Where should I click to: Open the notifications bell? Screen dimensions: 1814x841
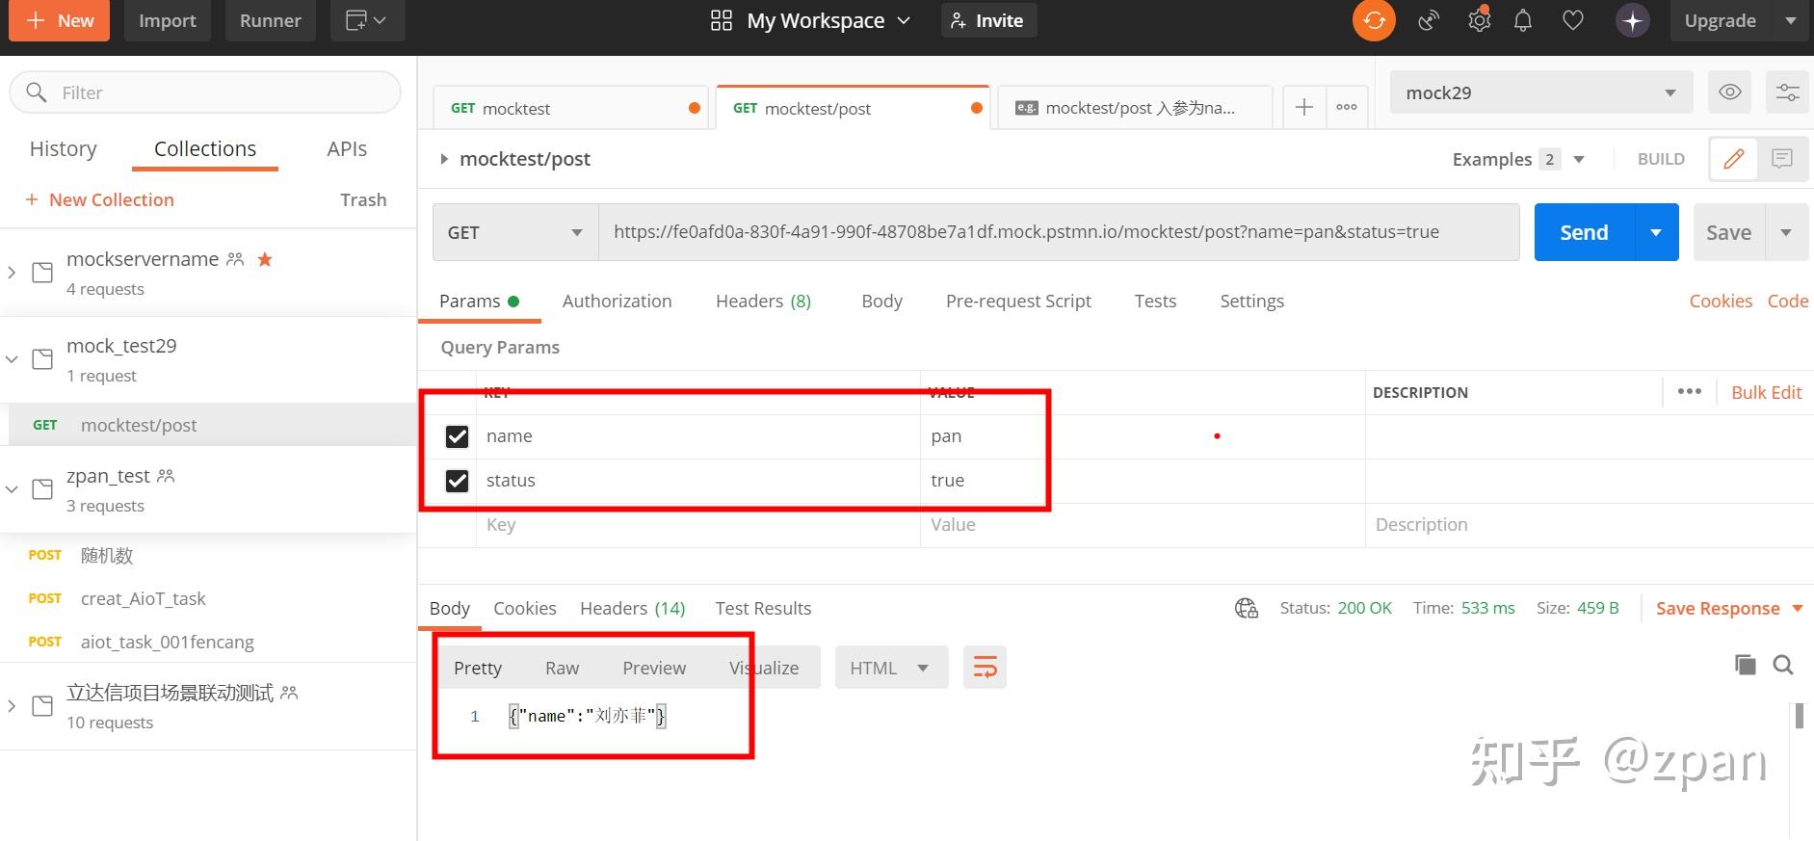coord(1523,20)
